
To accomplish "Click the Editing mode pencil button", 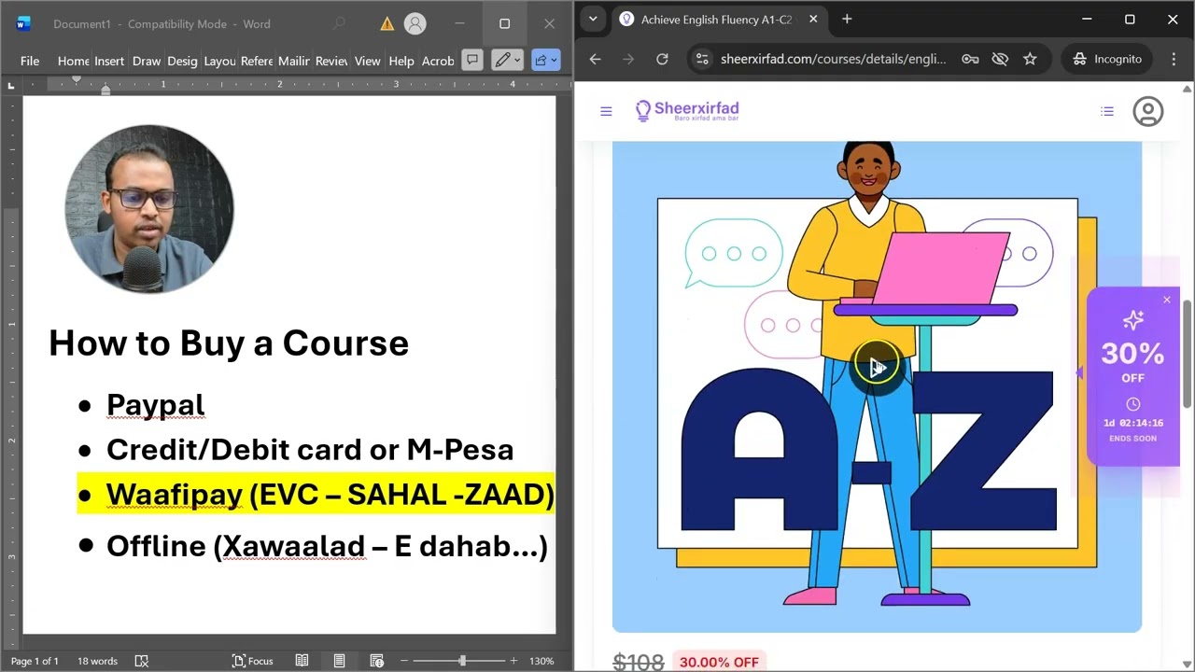I will coord(507,61).
